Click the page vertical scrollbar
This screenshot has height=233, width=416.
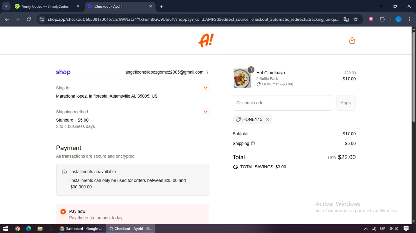click(x=414, y=77)
